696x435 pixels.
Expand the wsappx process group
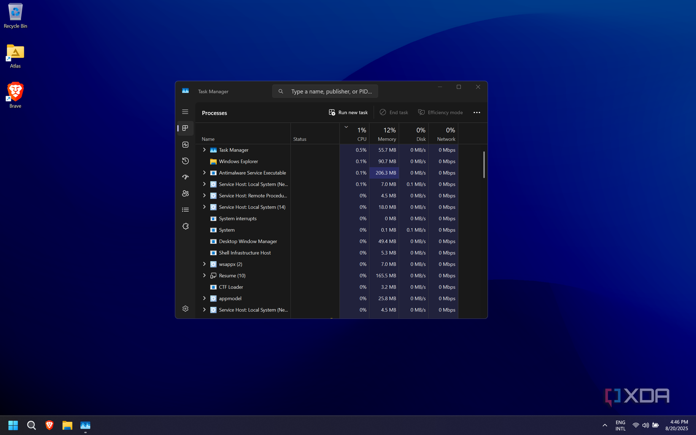click(x=204, y=264)
